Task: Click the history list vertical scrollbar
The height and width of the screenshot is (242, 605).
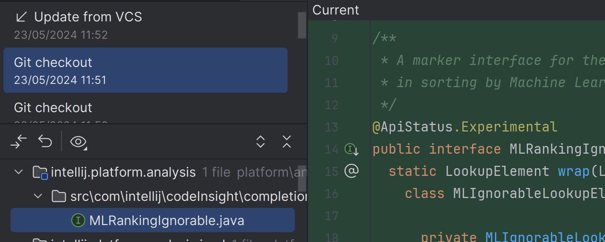Action: click(x=302, y=25)
